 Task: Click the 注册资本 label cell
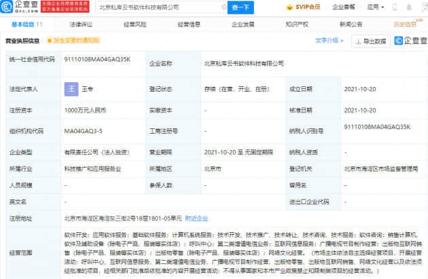point(33,111)
